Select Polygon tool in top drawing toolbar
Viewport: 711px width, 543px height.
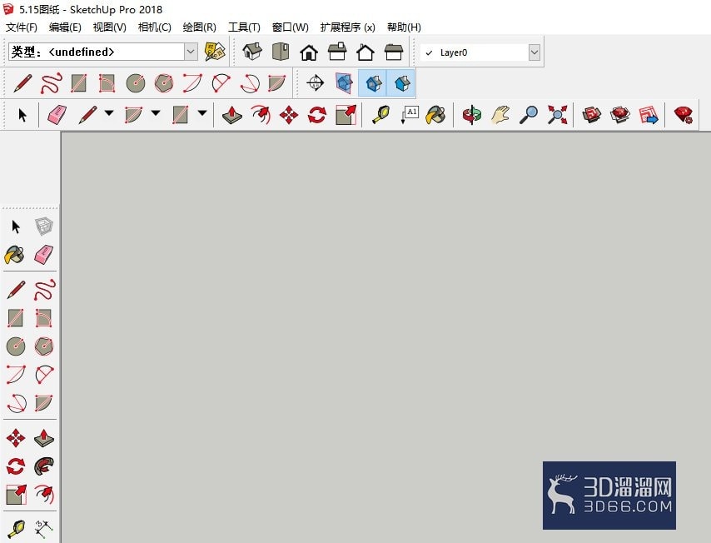pos(164,83)
